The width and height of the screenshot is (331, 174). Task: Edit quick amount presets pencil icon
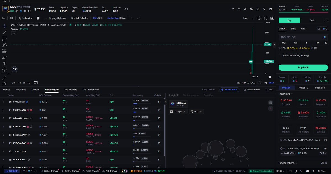(326, 43)
